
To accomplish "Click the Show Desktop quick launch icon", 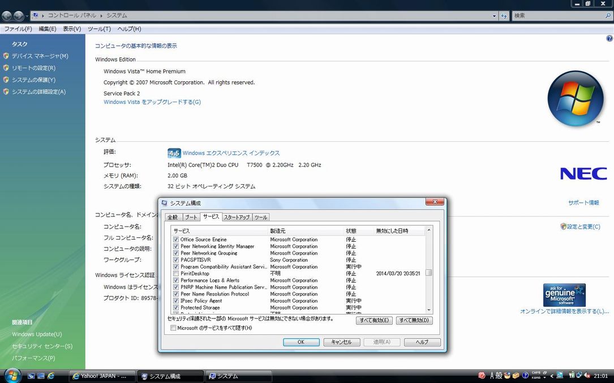I will coord(31,376).
